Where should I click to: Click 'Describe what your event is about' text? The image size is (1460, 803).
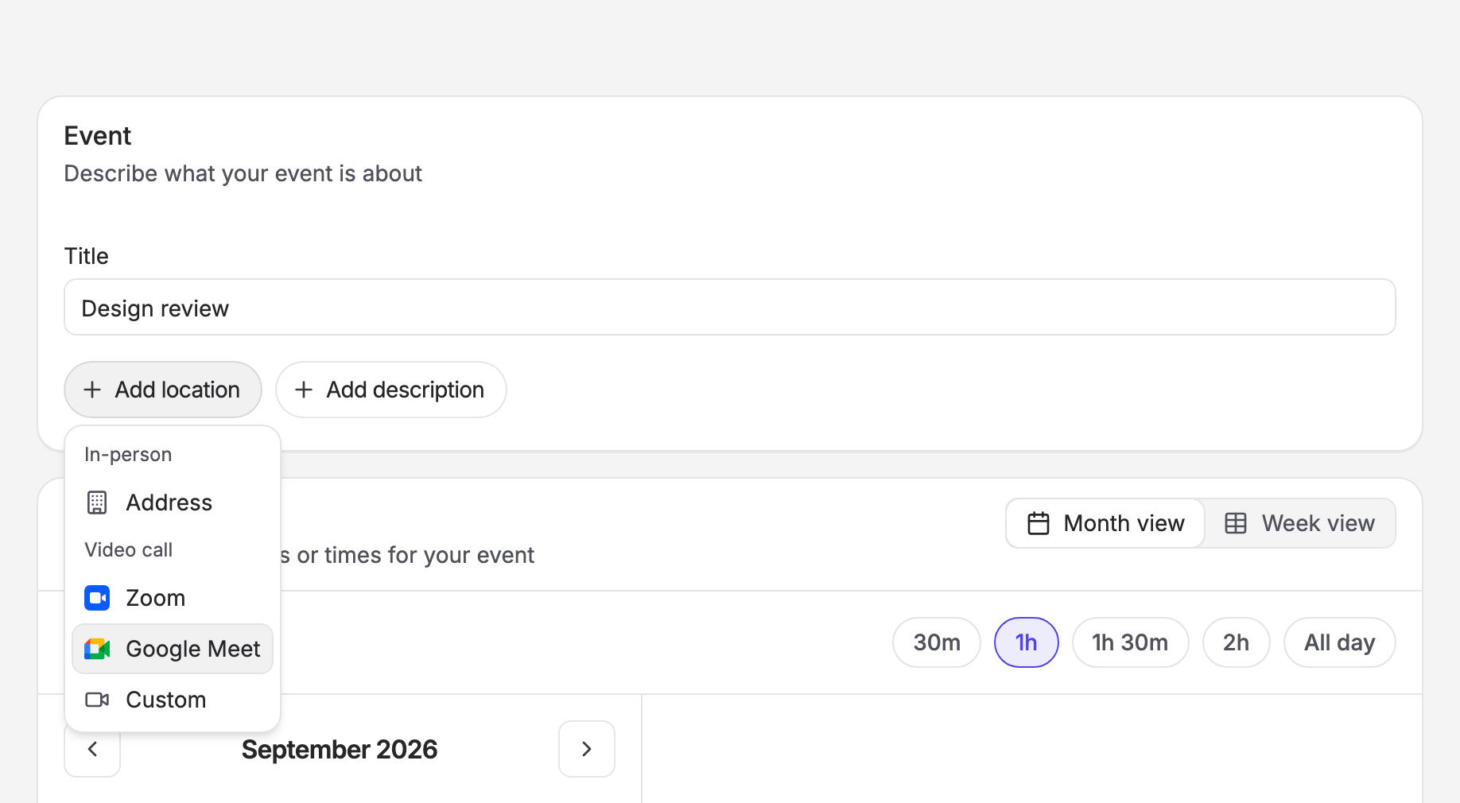(243, 173)
